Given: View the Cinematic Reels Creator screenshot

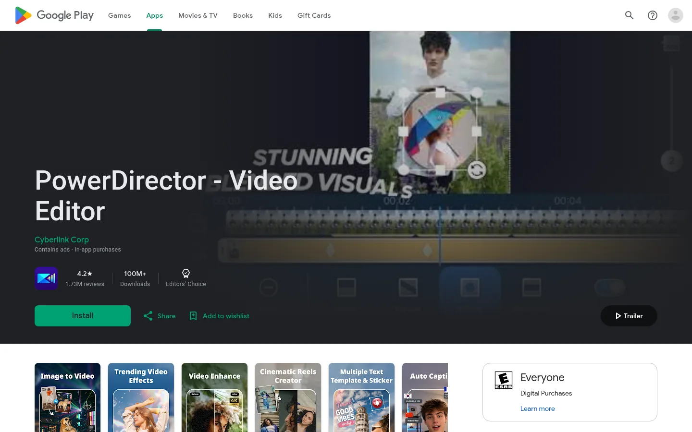Looking at the screenshot, I should point(288,397).
